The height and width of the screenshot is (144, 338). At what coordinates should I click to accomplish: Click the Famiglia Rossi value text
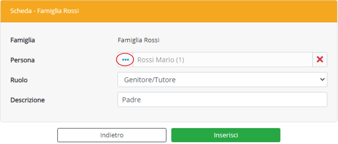[138, 40]
